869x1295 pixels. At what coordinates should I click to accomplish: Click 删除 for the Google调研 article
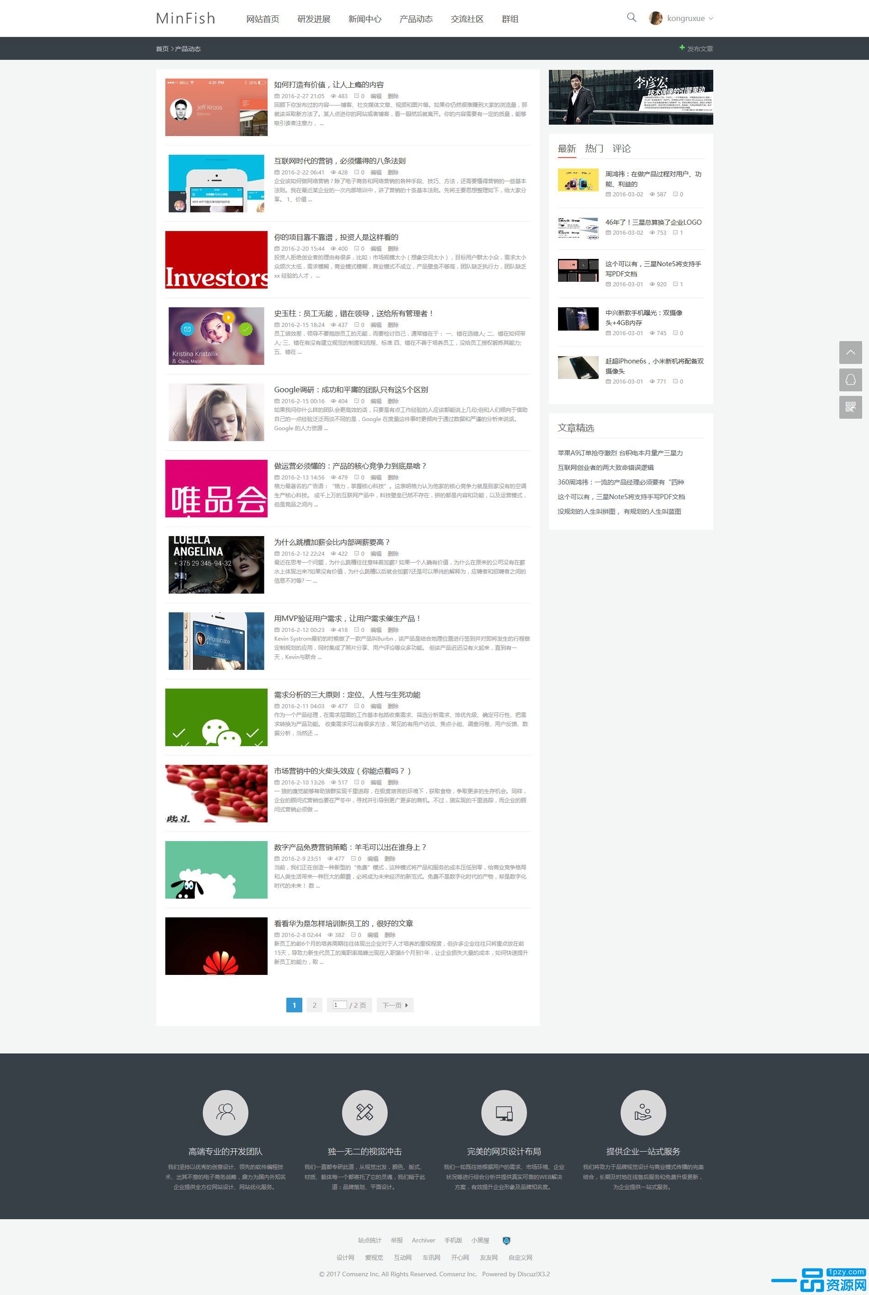coord(393,401)
